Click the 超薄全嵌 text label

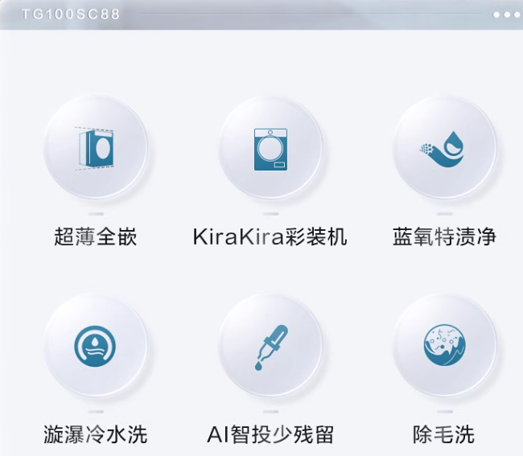[x=96, y=236]
